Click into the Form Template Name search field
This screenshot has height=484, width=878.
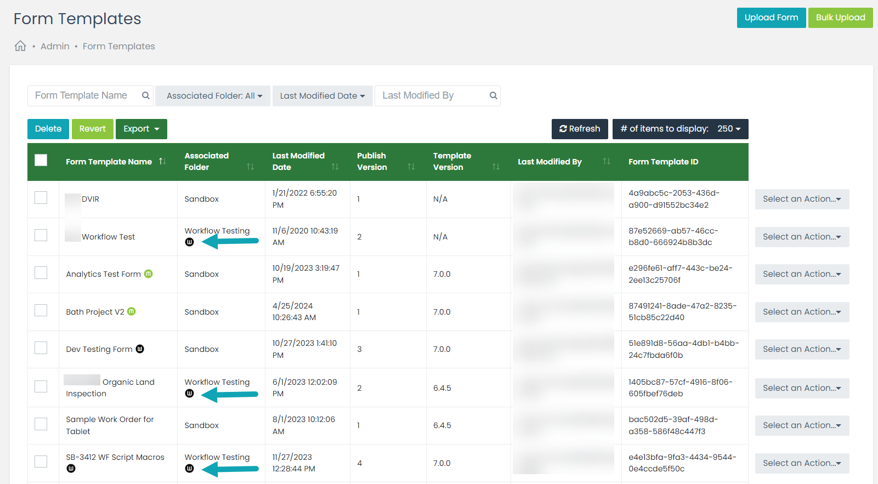click(82, 95)
